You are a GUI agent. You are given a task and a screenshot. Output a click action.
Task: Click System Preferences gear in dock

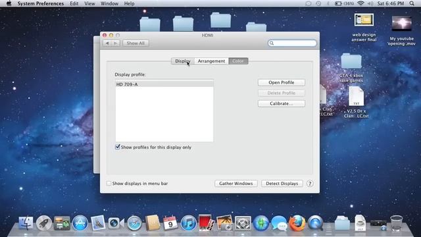[x=243, y=223]
